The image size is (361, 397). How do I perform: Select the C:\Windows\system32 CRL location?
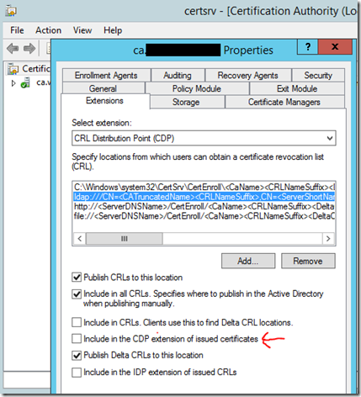click(204, 187)
